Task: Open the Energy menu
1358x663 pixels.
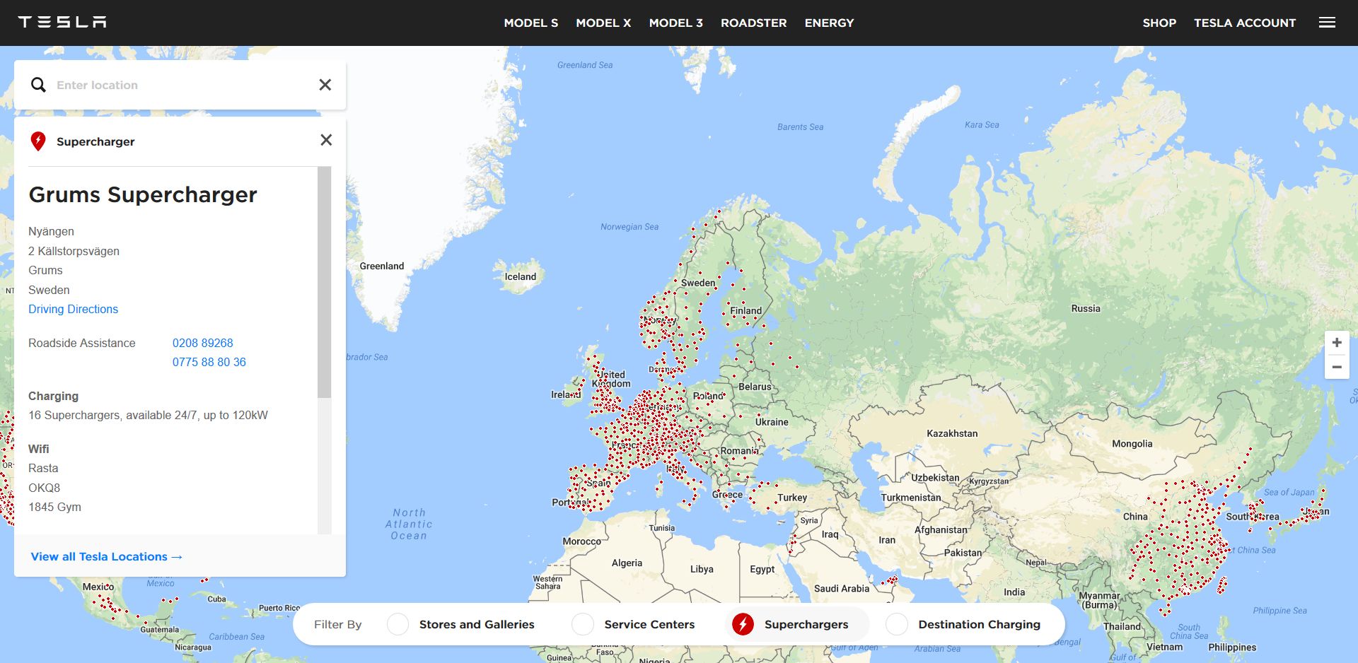Action: [829, 23]
